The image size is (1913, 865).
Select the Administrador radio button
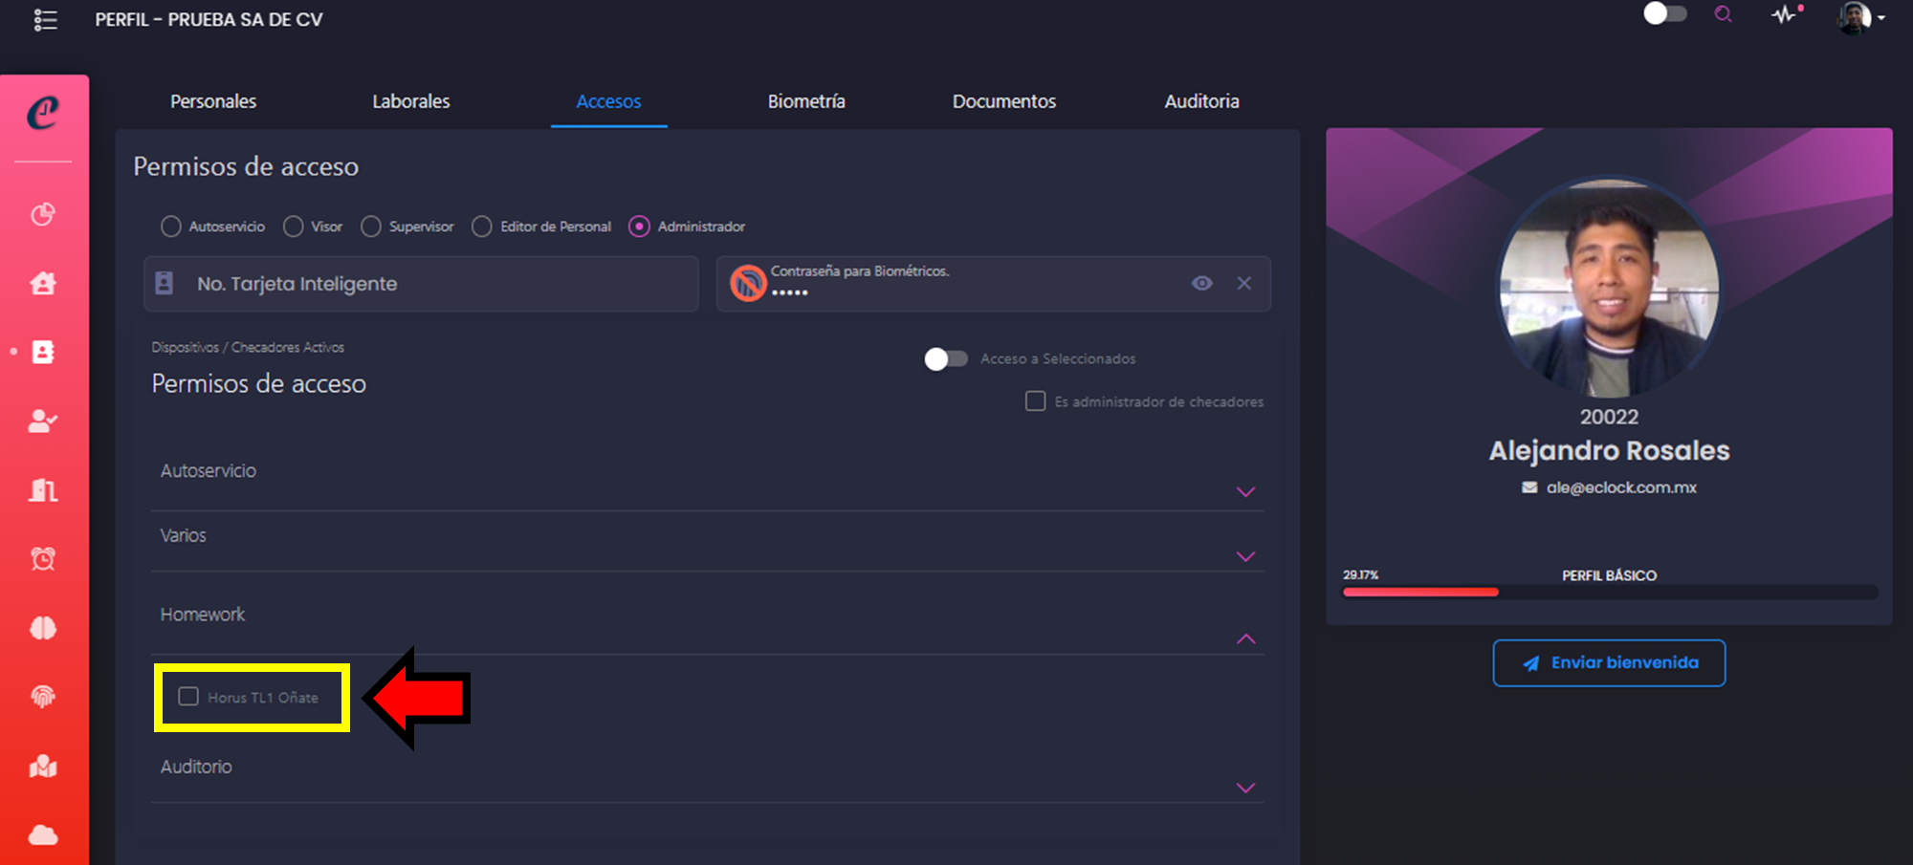click(x=639, y=227)
